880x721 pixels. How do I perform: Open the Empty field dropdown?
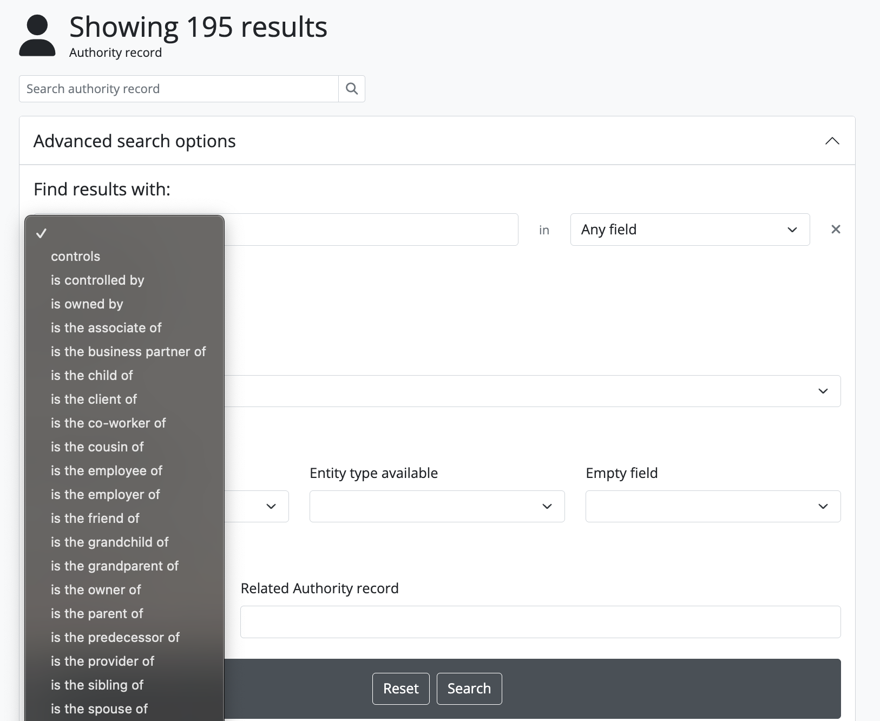713,506
